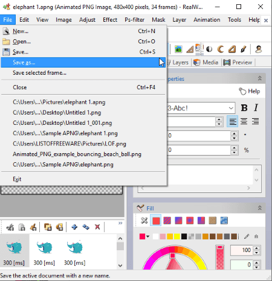
Task: Click the blue plus add frame icon
Action: tap(74, 227)
